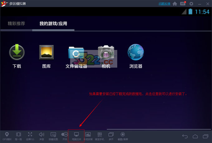Open settings gear in title bar
Screen dimensions: 212x143
point(191,4)
